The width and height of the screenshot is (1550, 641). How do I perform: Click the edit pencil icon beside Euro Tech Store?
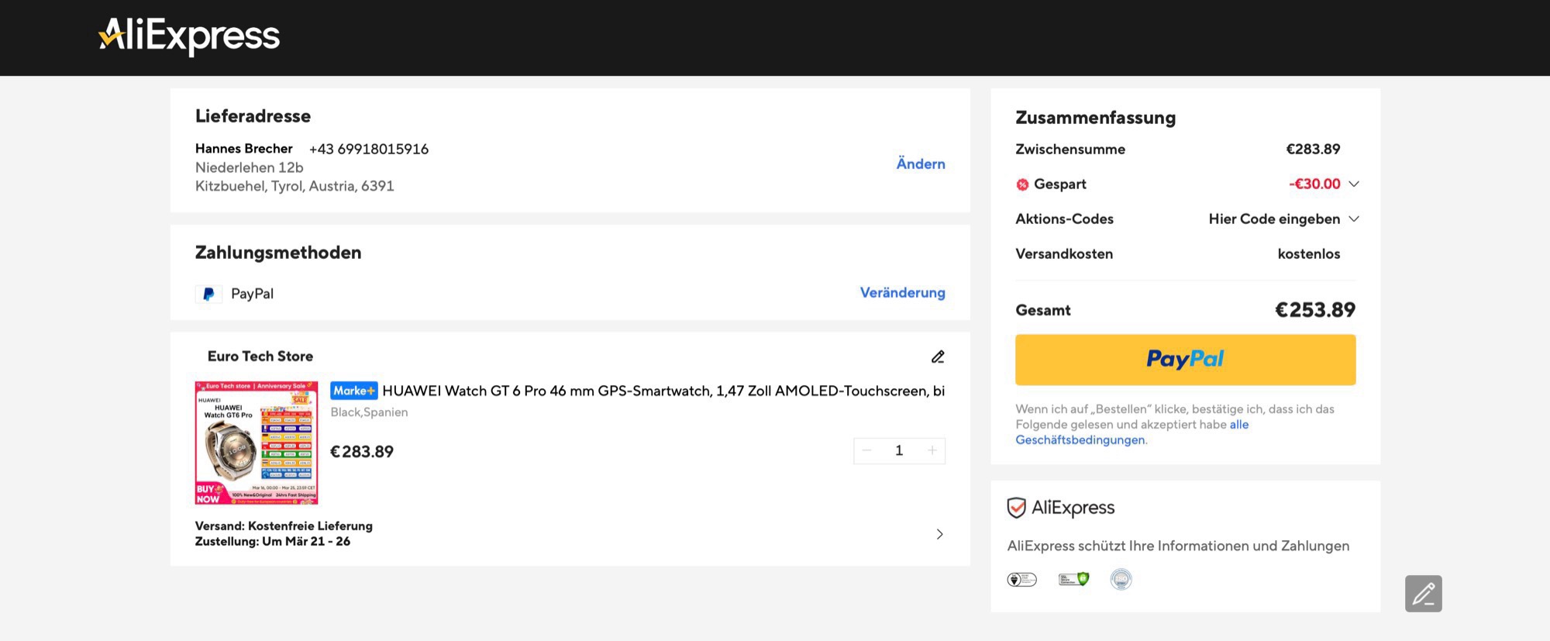(938, 357)
